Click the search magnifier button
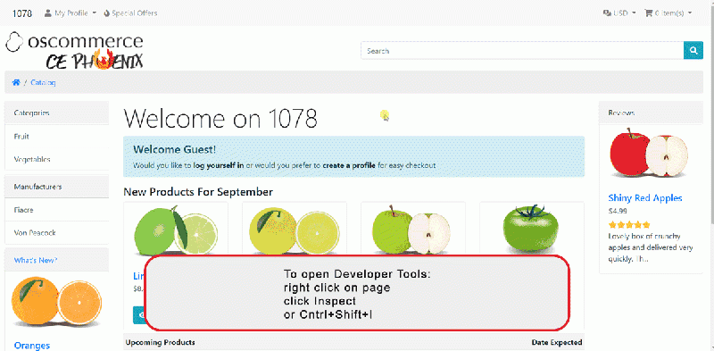 point(693,51)
